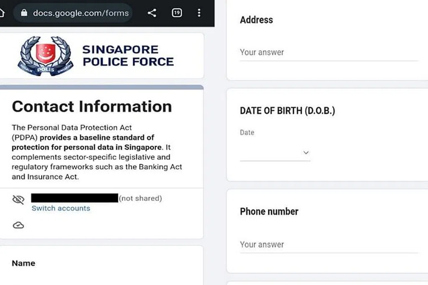Click the Phone number question label
The width and height of the screenshot is (428, 285).
[269, 211]
